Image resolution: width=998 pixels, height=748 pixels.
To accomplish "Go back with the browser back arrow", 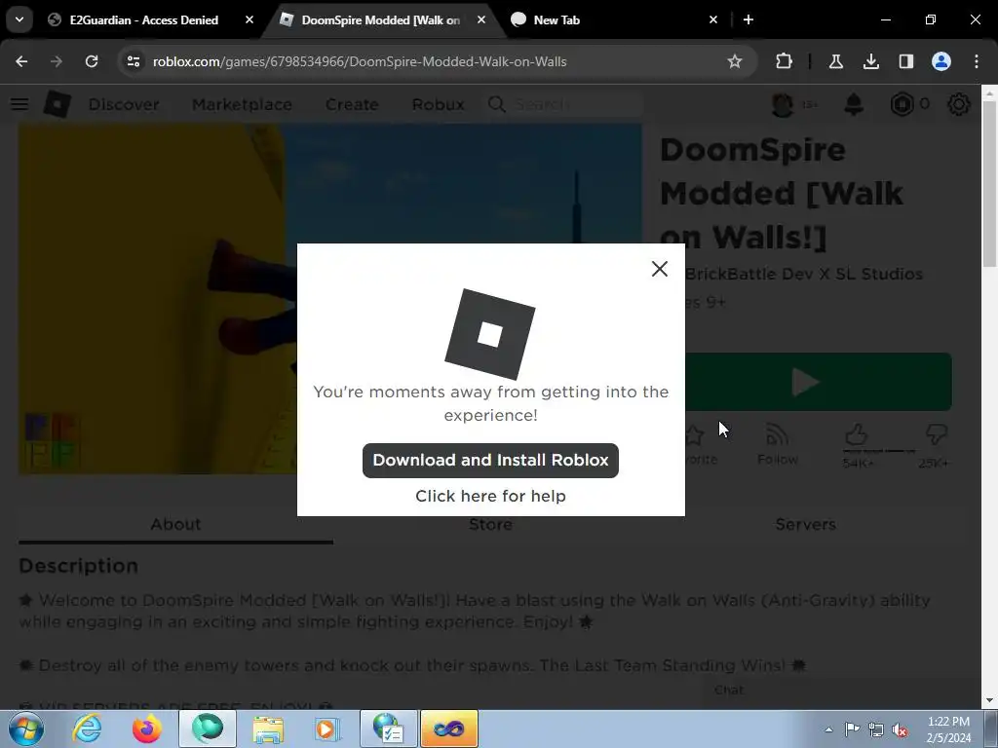I will coord(21,61).
